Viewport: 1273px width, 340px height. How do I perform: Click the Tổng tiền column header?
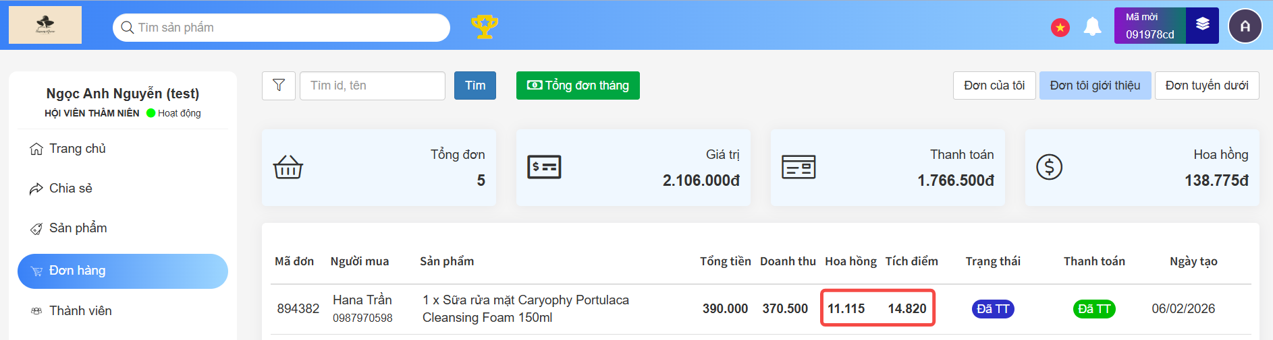[726, 262]
